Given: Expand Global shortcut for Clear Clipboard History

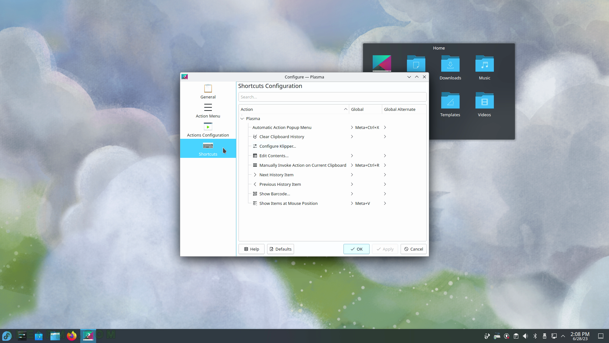Looking at the screenshot, I should click(x=352, y=137).
